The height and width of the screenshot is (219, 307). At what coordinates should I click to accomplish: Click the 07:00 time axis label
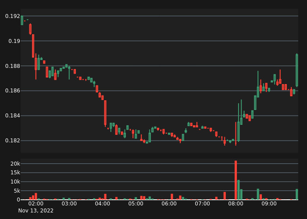(203, 204)
